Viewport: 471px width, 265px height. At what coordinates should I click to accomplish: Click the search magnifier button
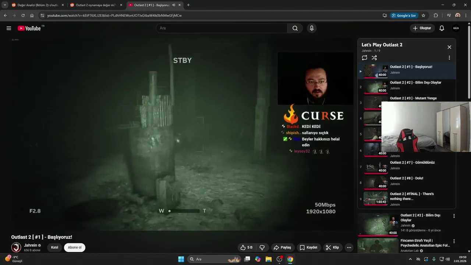(295, 28)
